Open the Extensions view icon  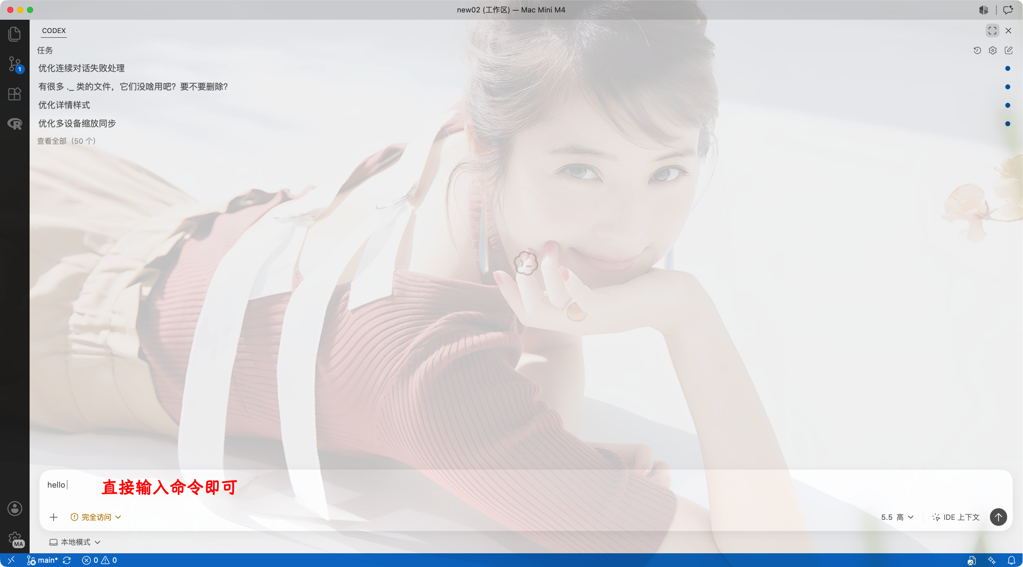15,94
